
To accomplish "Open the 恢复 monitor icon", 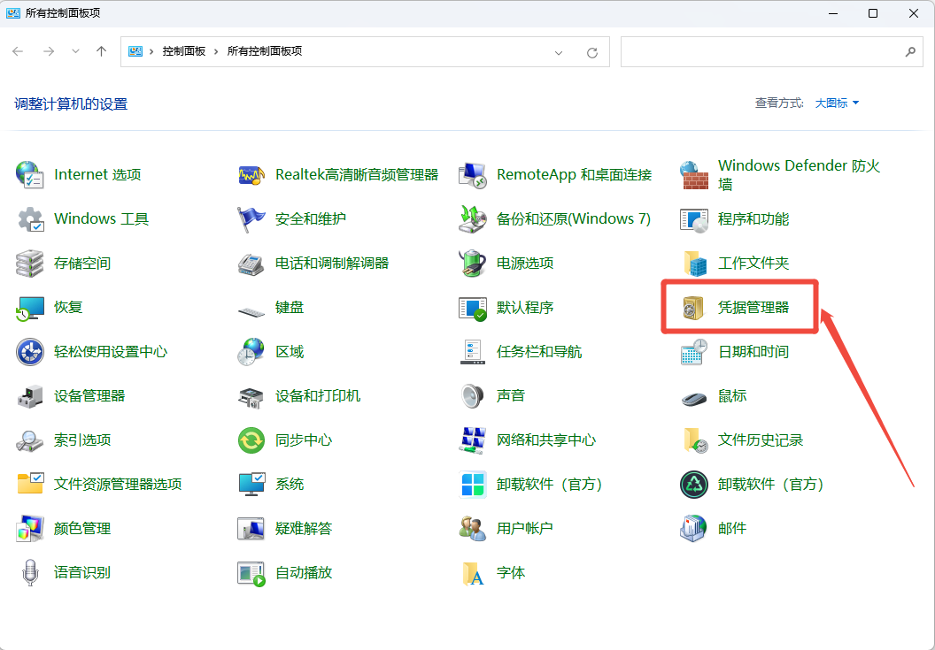I will click(30, 308).
